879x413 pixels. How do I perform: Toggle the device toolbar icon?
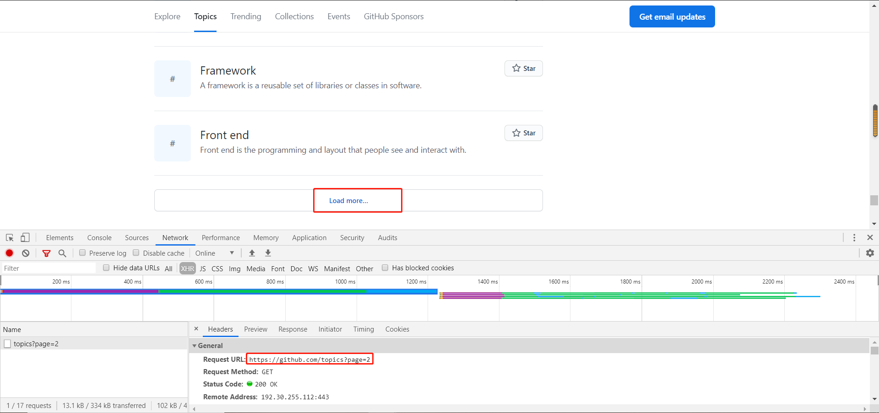click(25, 238)
